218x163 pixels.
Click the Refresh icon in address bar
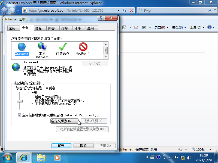click(125, 10)
